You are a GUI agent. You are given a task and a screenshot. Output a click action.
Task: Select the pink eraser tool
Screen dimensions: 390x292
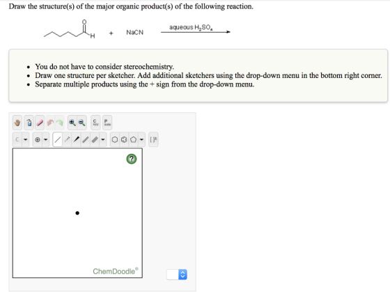(40, 123)
